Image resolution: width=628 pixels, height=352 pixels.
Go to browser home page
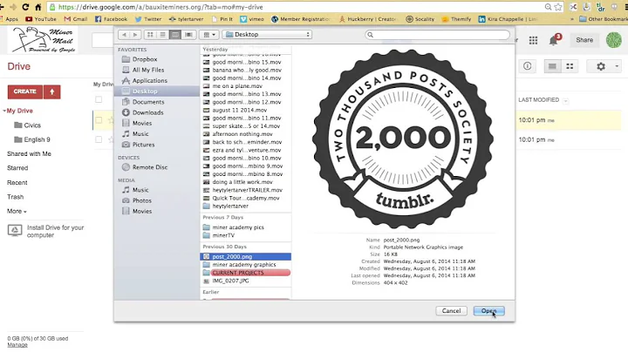coord(38,7)
